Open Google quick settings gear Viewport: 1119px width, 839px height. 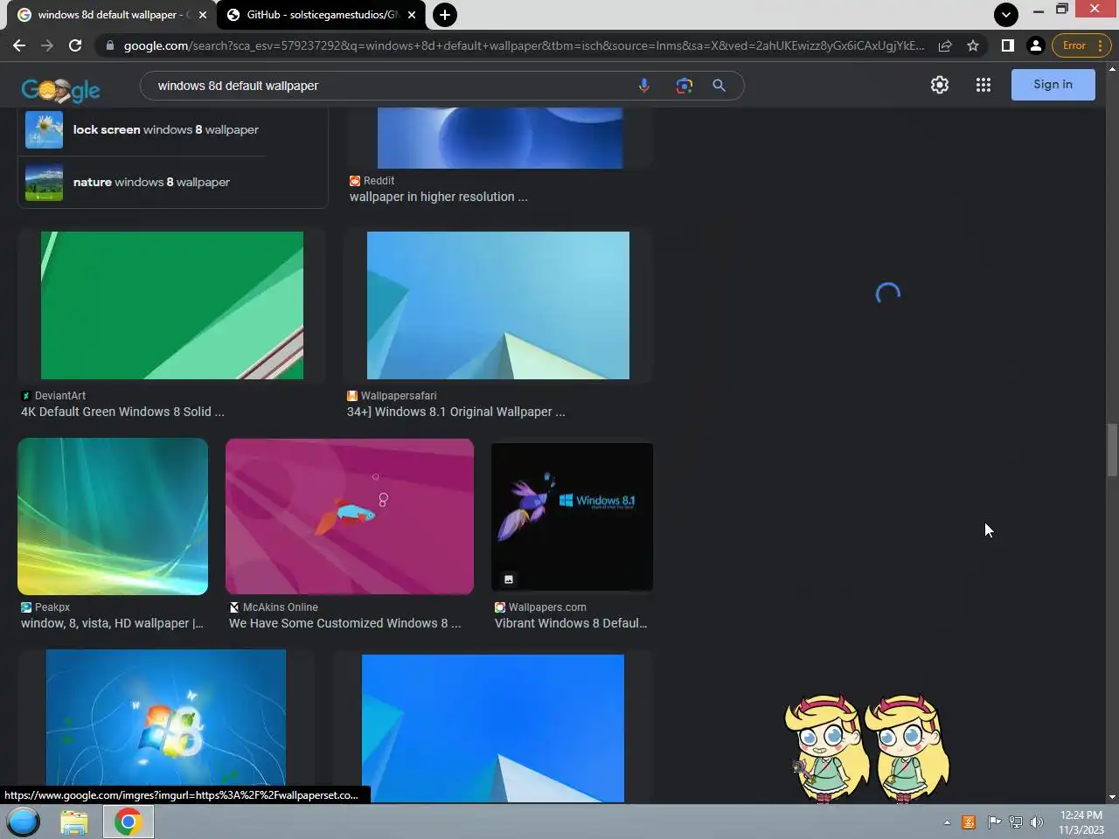click(x=940, y=85)
